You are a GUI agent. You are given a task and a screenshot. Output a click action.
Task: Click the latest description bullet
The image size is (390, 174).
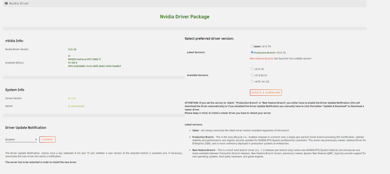coord(241,130)
